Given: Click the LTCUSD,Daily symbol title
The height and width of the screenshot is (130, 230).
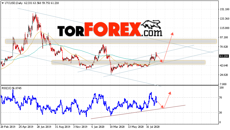Looking at the screenshot, I should (14, 3).
